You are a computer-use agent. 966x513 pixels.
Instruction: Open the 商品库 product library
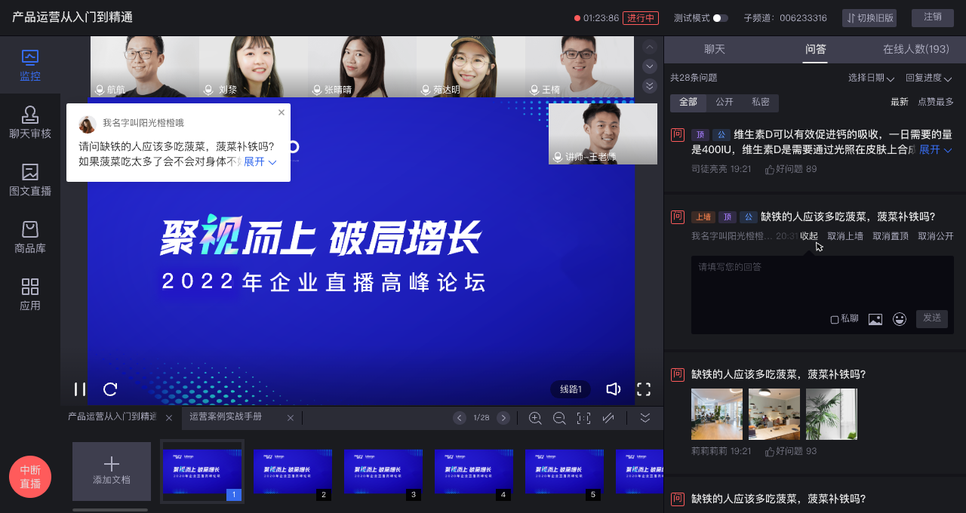pyautogui.click(x=30, y=238)
